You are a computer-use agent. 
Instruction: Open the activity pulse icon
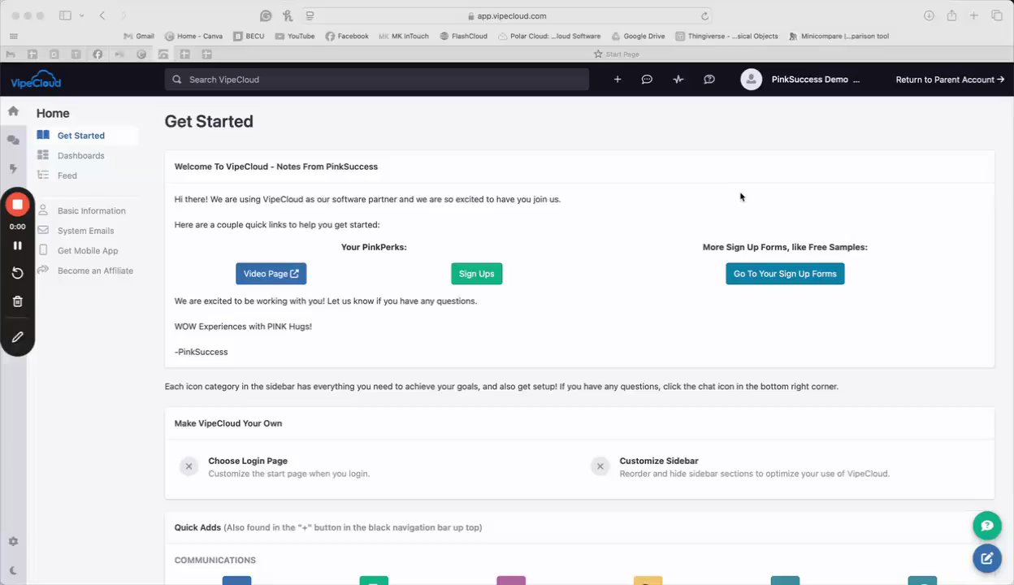pyautogui.click(x=678, y=80)
